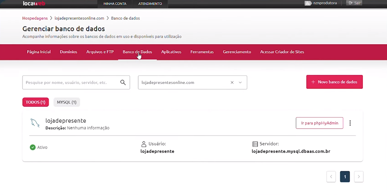Open the Gerenciamento tab
The height and width of the screenshot is (195, 387).
coord(237,52)
